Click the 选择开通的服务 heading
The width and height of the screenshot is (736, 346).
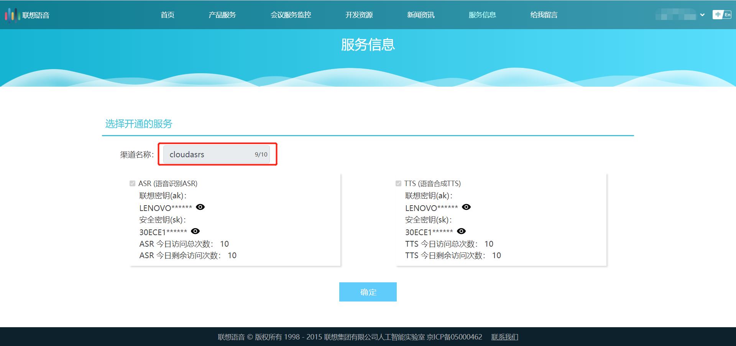(139, 124)
